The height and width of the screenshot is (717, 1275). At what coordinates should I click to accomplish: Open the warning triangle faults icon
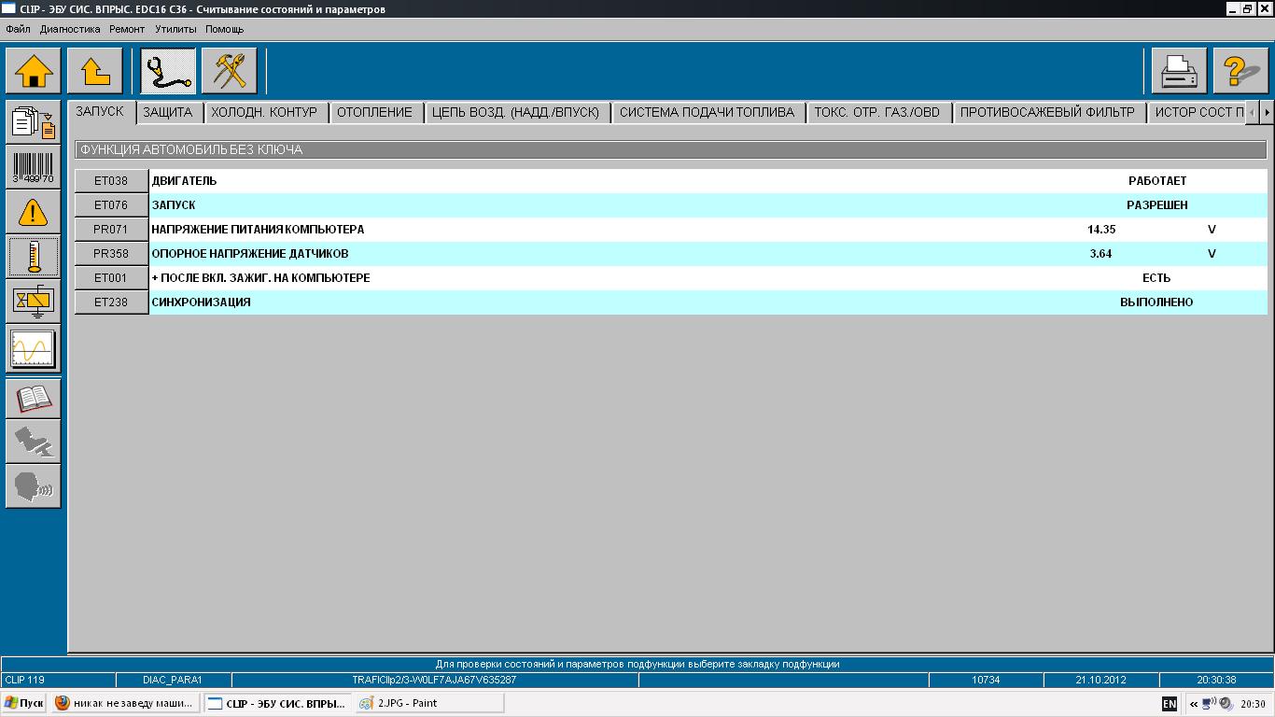[34, 212]
